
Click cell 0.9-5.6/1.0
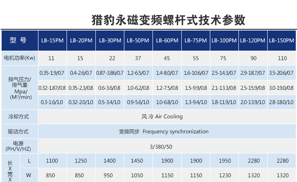pos(138,102)
